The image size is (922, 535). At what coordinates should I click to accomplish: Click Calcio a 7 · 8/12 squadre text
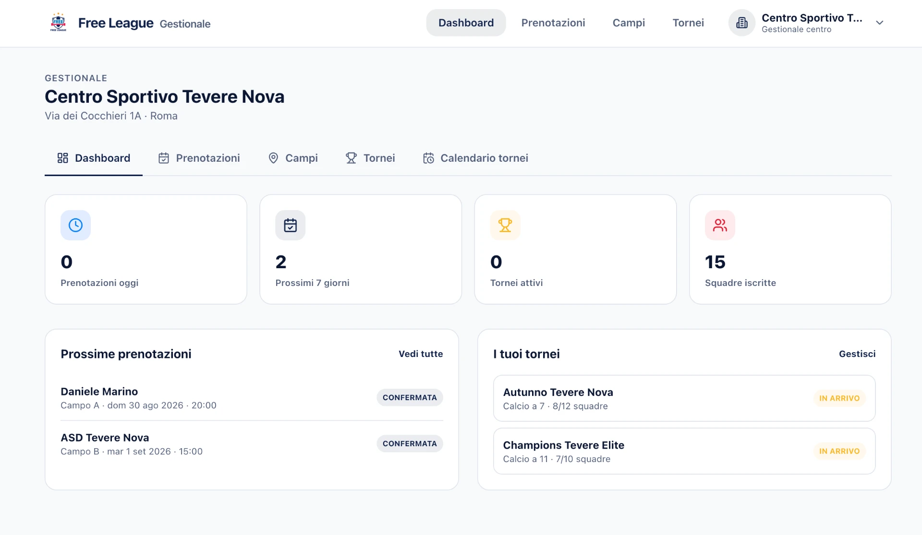555,406
